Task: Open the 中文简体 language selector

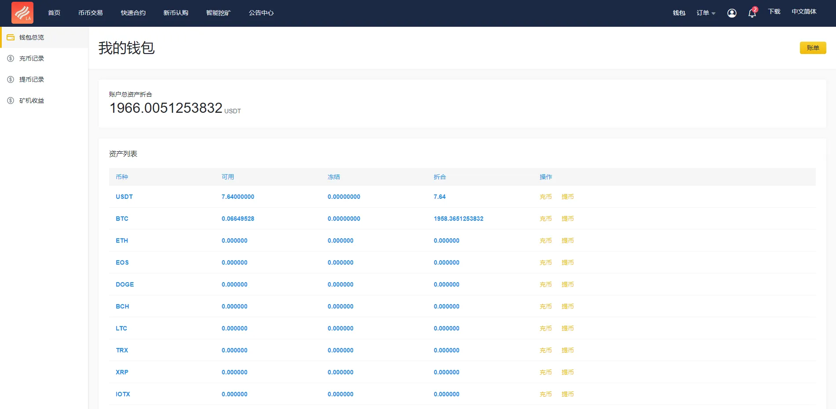Action: click(x=803, y=12)
